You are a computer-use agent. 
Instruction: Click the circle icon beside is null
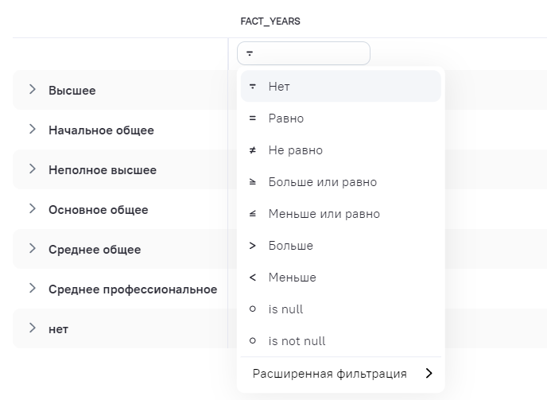(x=253, y=309)
